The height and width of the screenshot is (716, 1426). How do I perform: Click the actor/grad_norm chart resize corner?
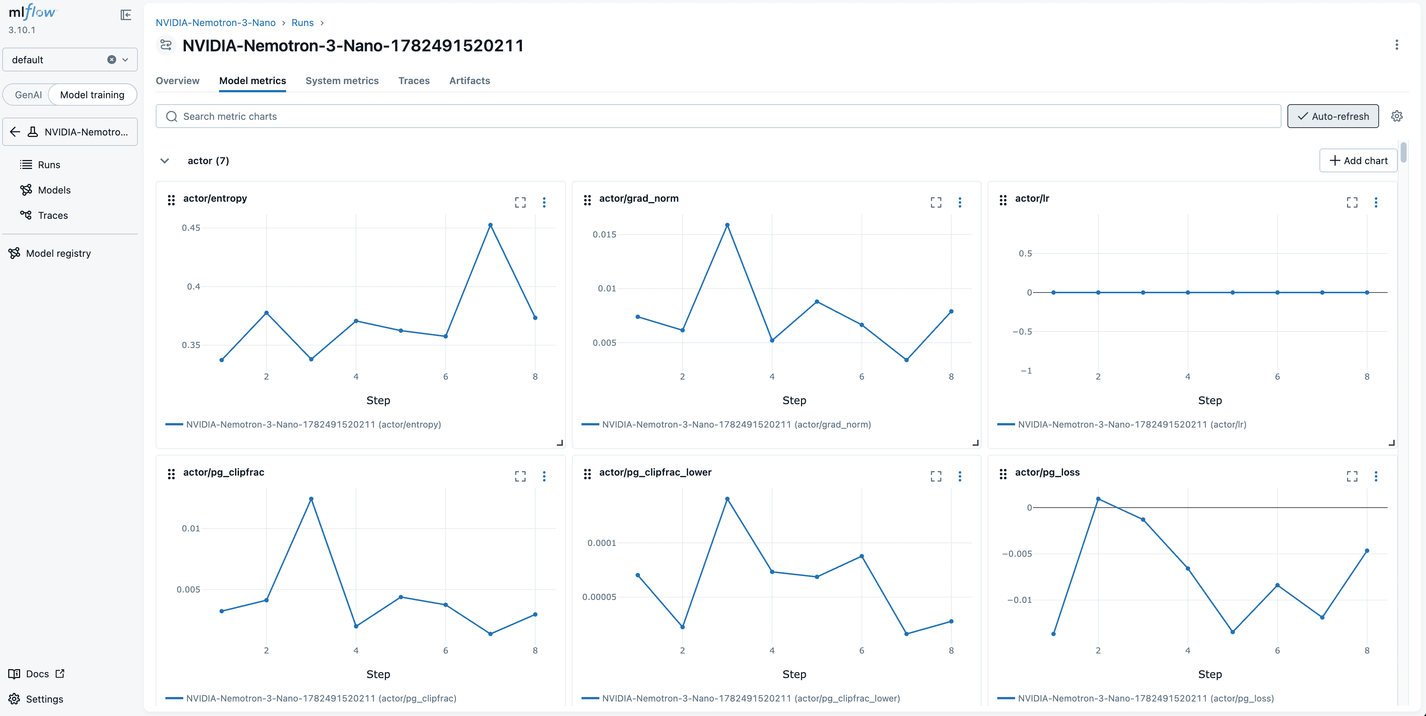coord(975,442)
